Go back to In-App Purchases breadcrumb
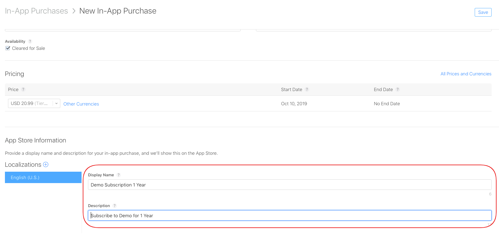Screen dimensions: 499x236 point(36,11)
